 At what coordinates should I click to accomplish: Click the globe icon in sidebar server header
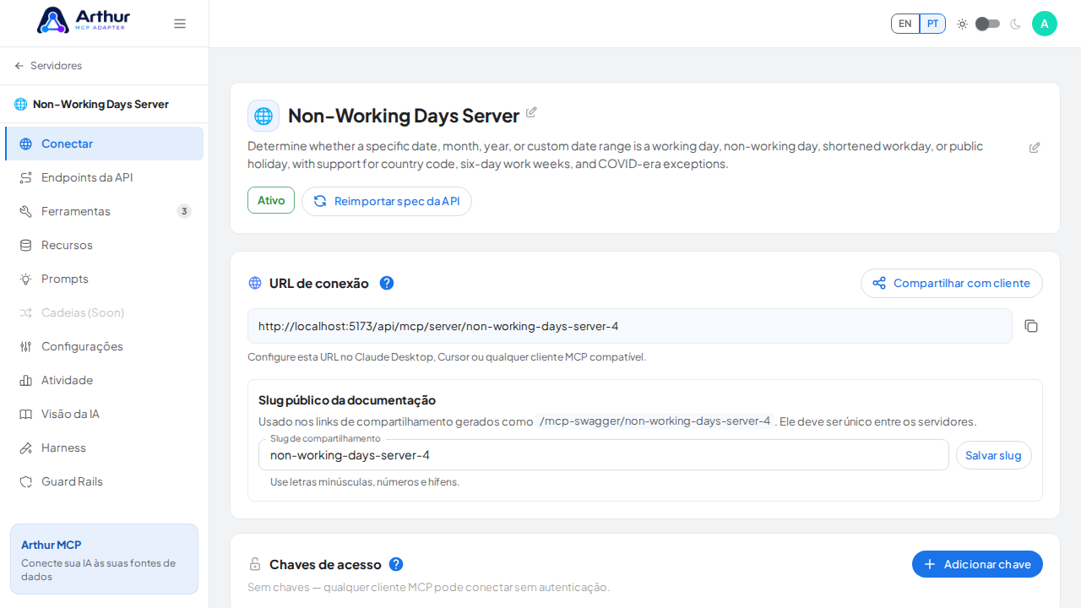pos(20,104)
